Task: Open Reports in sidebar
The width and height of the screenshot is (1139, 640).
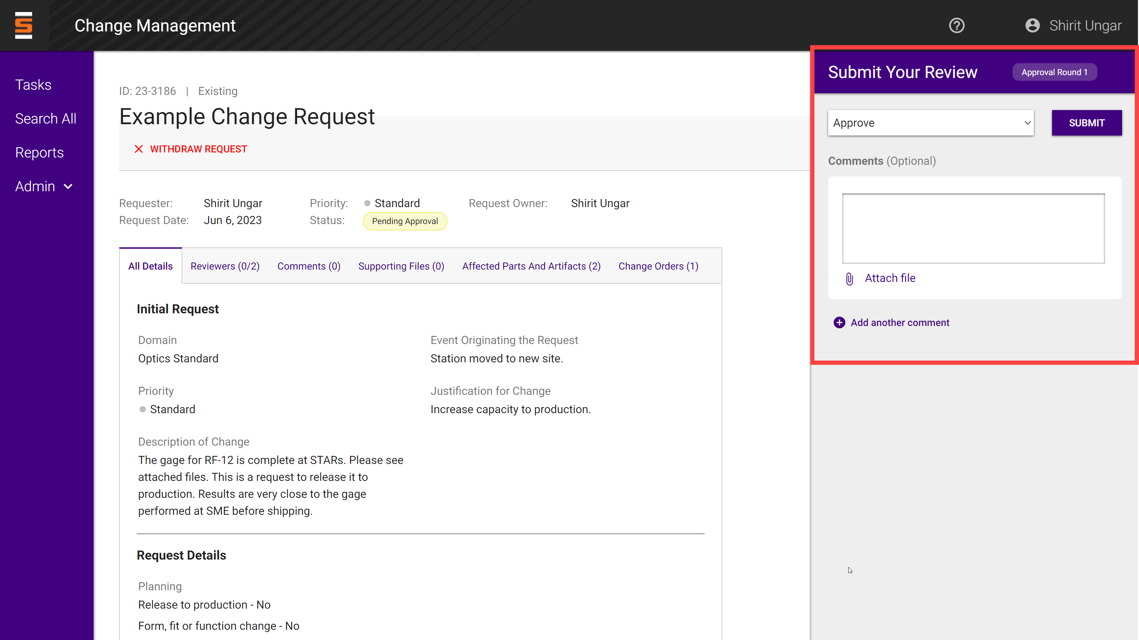Action: 39,152
